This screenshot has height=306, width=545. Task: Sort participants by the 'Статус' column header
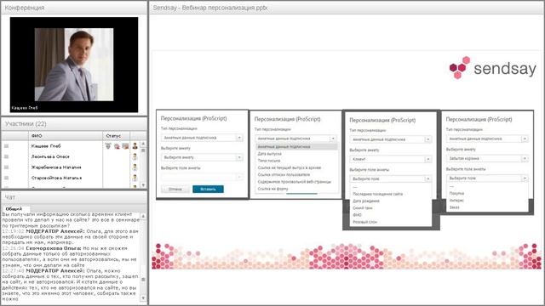click(x=116, y=136)
